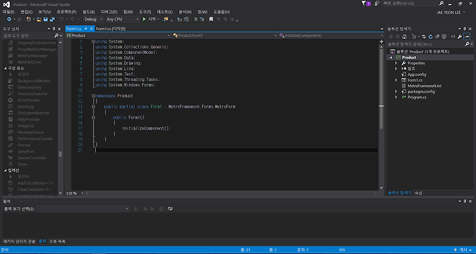Image resolution: width=476 pixels, height=254 pixels.
Task: Open the 편집(E) menu
Action: (26, 12)
